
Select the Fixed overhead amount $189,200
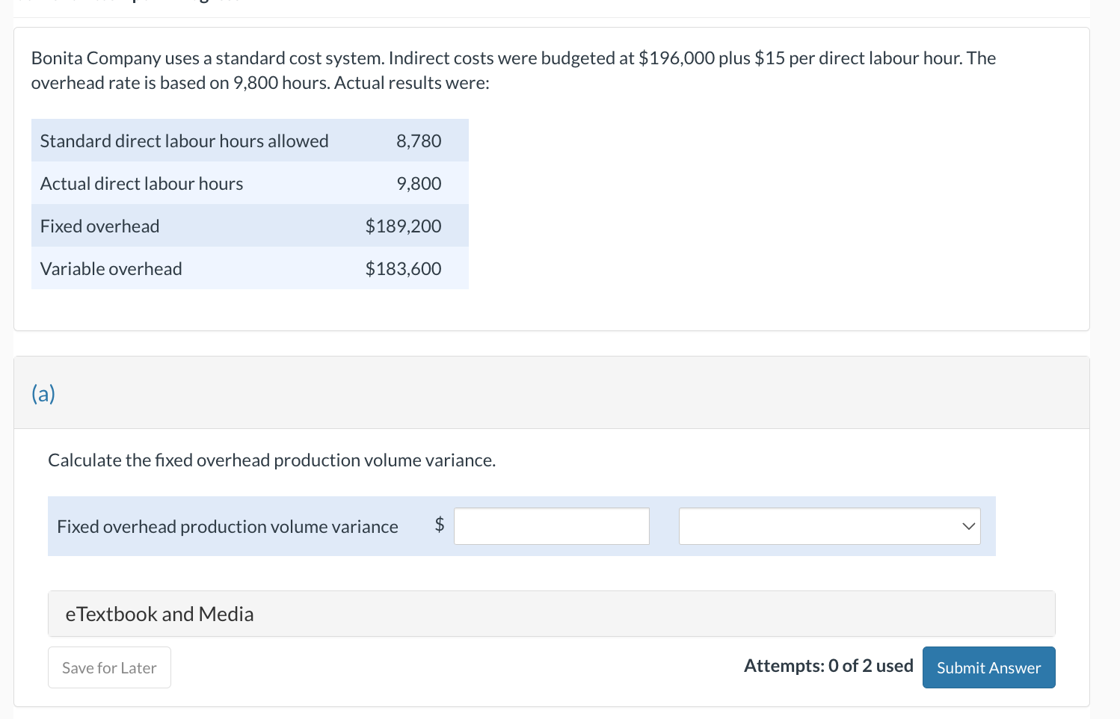click(404, 225)
